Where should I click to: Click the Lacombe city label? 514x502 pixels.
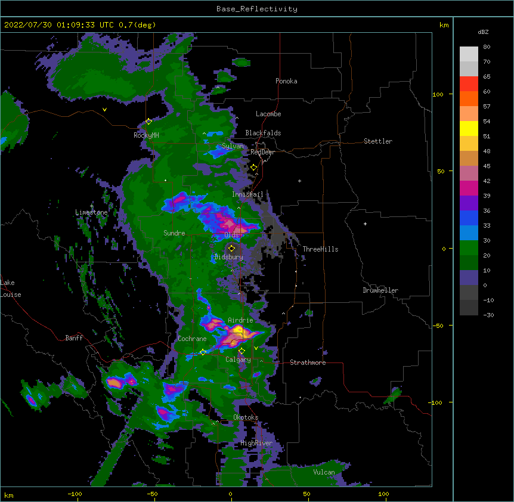pyautogui.click(x=268, y=114)
